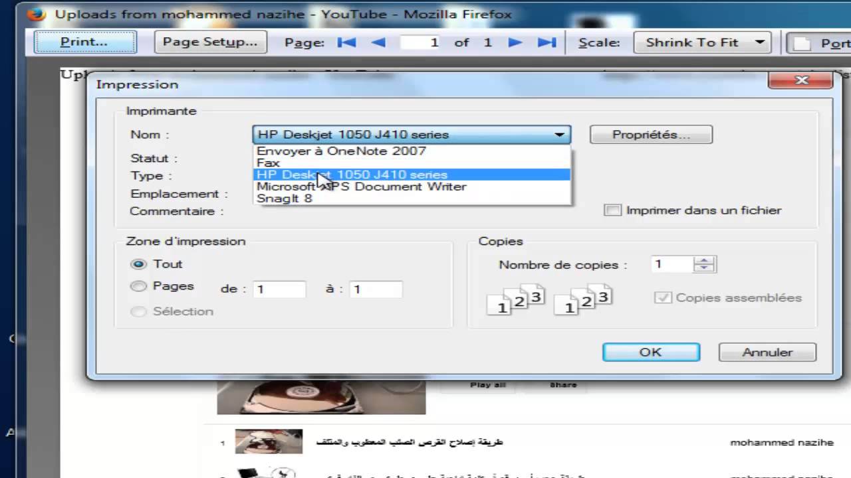Choose HP Deskjet 1050 J410 series option
This screenshot has height=478, width=851.
pos(412,175)
